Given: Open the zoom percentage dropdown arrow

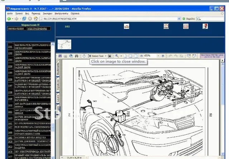Looking at the screenshot, I should (x=158, y=56).
